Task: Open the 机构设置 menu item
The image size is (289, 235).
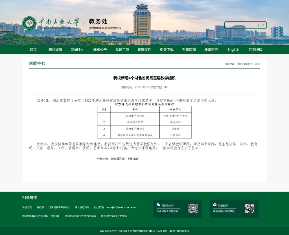Action: (55, 50)
